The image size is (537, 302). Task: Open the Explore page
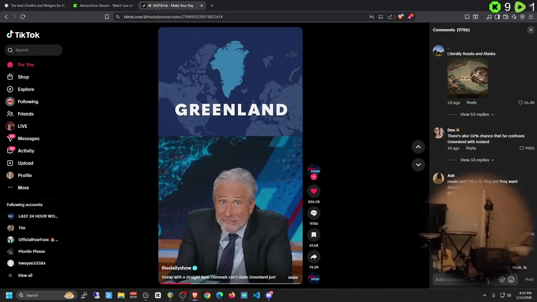(26, 89)
